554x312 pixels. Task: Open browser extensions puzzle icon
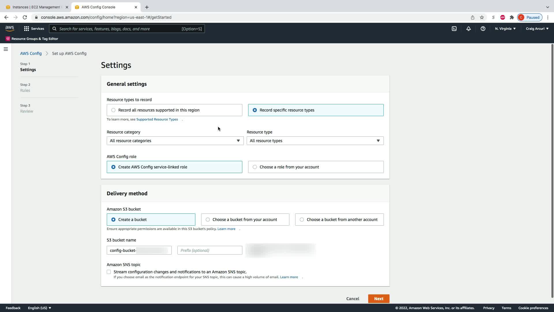512,17
